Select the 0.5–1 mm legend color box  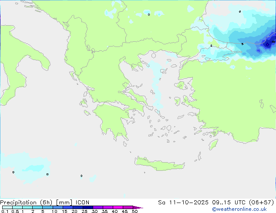[x=17, y=207]
